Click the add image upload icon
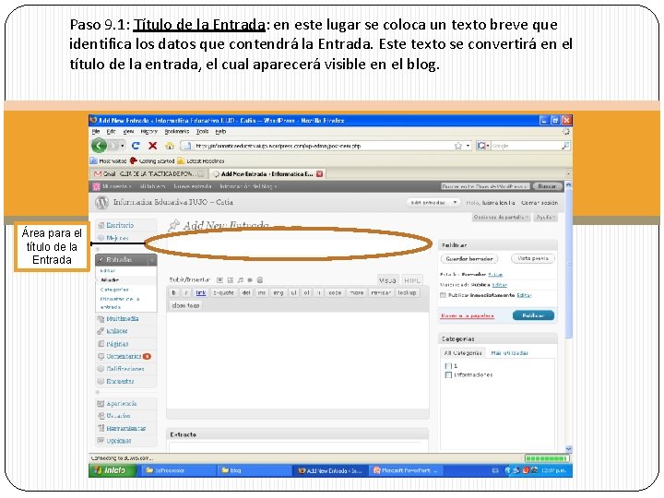Screen dimensions: 664x498 (219, 280)
